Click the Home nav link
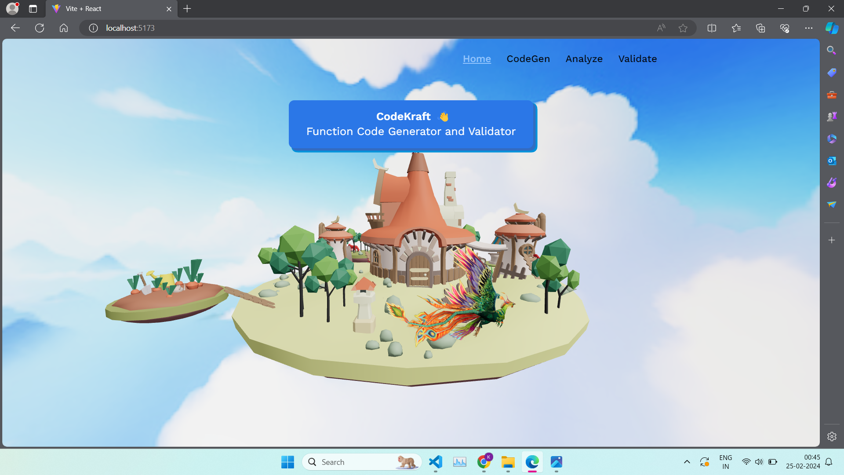 pos(477,59)
